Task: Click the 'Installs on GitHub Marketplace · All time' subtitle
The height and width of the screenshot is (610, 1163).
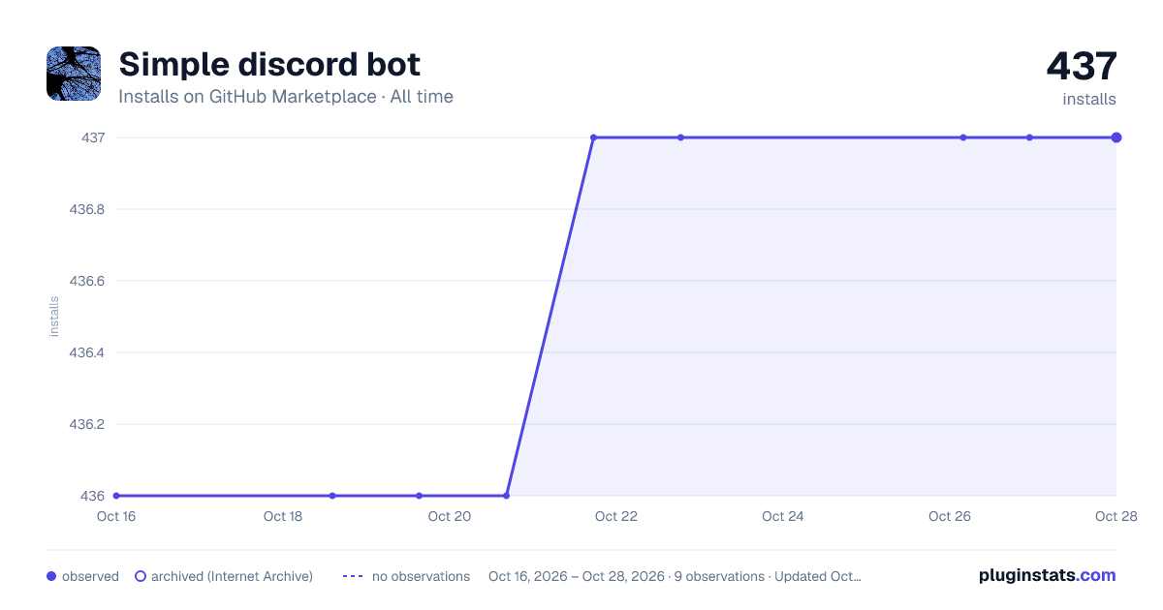Action: 286,97
